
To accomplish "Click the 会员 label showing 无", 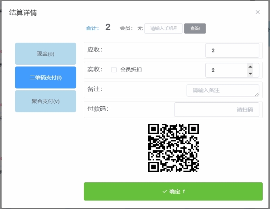I will tap(131, 28).
